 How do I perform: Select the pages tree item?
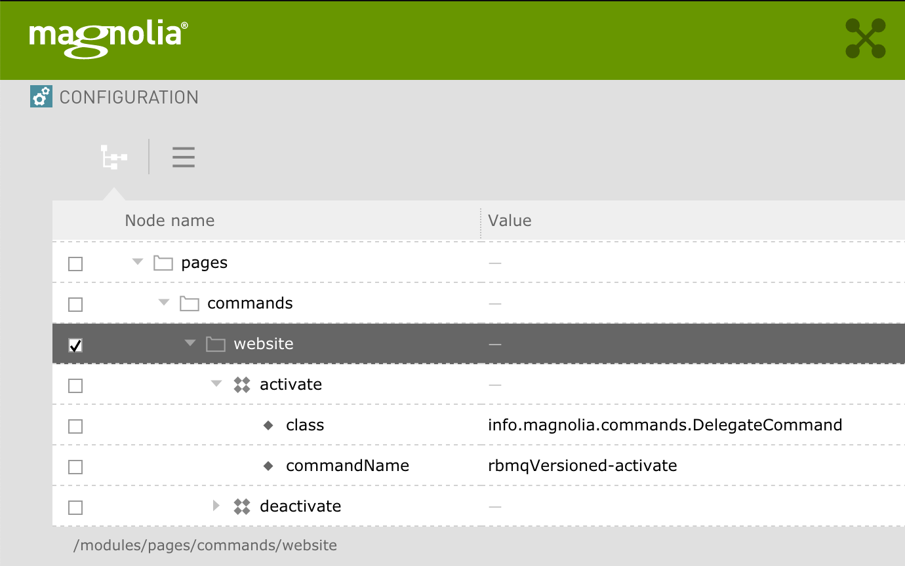205,263
